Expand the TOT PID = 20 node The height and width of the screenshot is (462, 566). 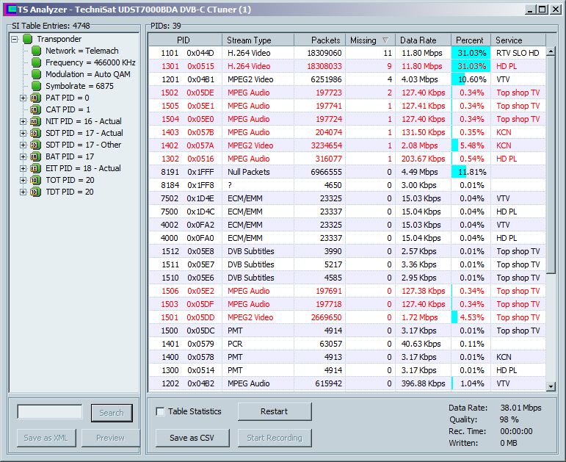pyautogui.click(x=23, y=180)
